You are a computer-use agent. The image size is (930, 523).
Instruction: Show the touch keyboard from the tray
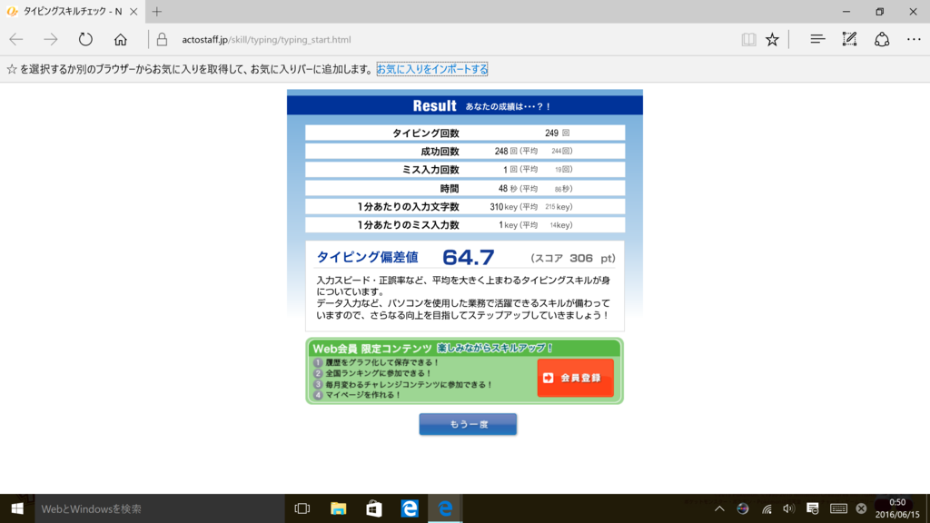click(837, 509)
